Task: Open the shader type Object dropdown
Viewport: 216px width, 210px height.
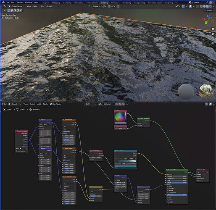Action: [15, 104]
